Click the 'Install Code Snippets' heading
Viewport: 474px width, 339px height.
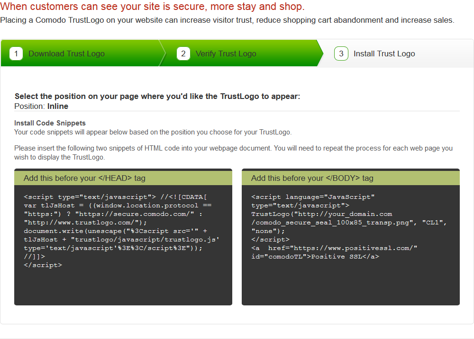[50, 123]
